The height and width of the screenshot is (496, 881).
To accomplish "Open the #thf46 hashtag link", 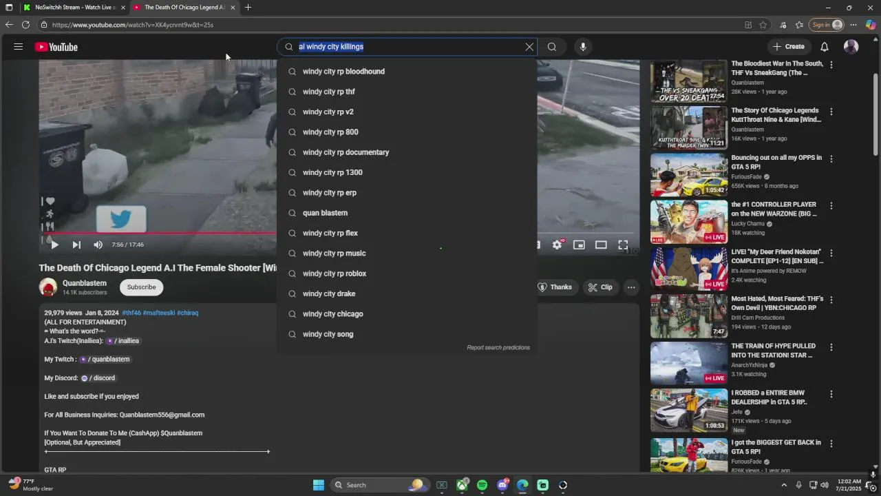I will click(131, 313).
